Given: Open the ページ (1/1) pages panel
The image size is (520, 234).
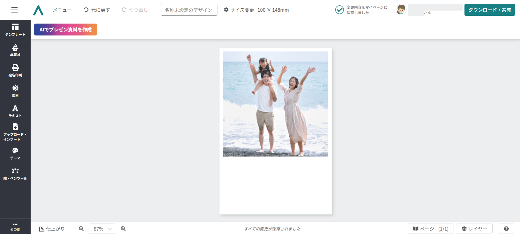Looking at the screenshot, I should click(431, 229).
